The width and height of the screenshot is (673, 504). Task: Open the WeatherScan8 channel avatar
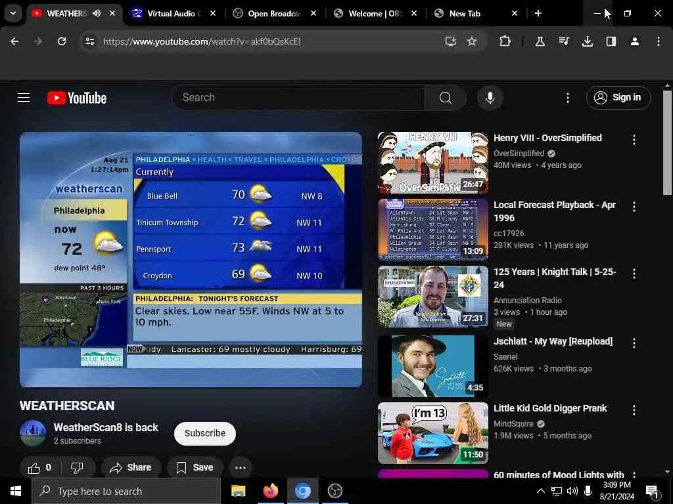point(33,433)
